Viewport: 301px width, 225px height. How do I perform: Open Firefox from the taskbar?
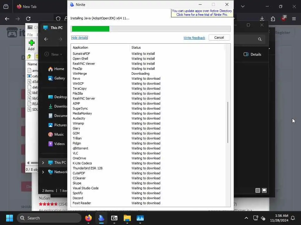pyautogui.click(x=88, y=218)
